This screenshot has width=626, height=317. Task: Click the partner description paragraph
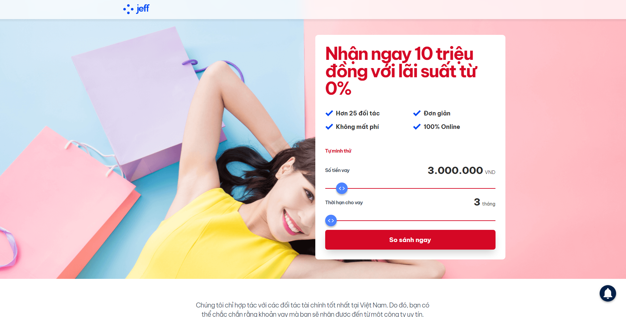(313, 309)
